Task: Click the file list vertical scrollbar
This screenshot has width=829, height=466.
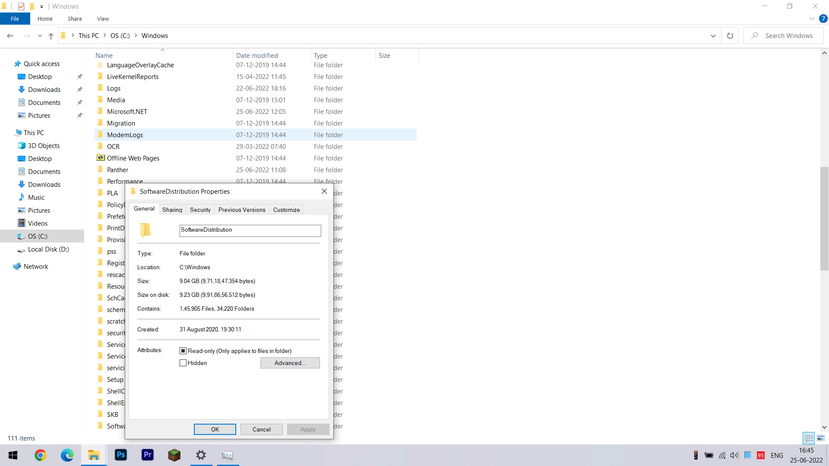Action: pos(824,218)
